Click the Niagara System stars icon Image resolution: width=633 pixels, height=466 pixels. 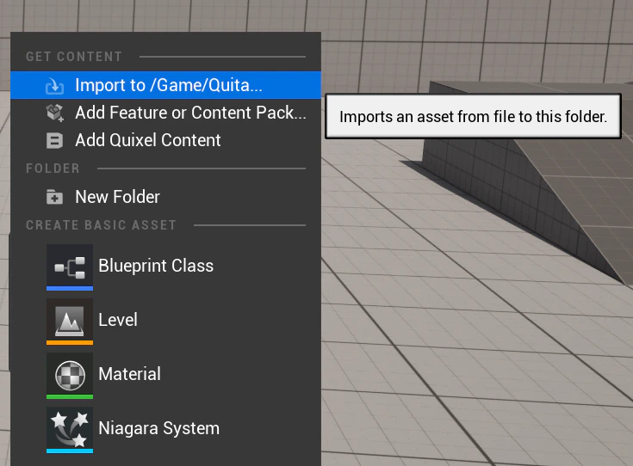point(70,430)
